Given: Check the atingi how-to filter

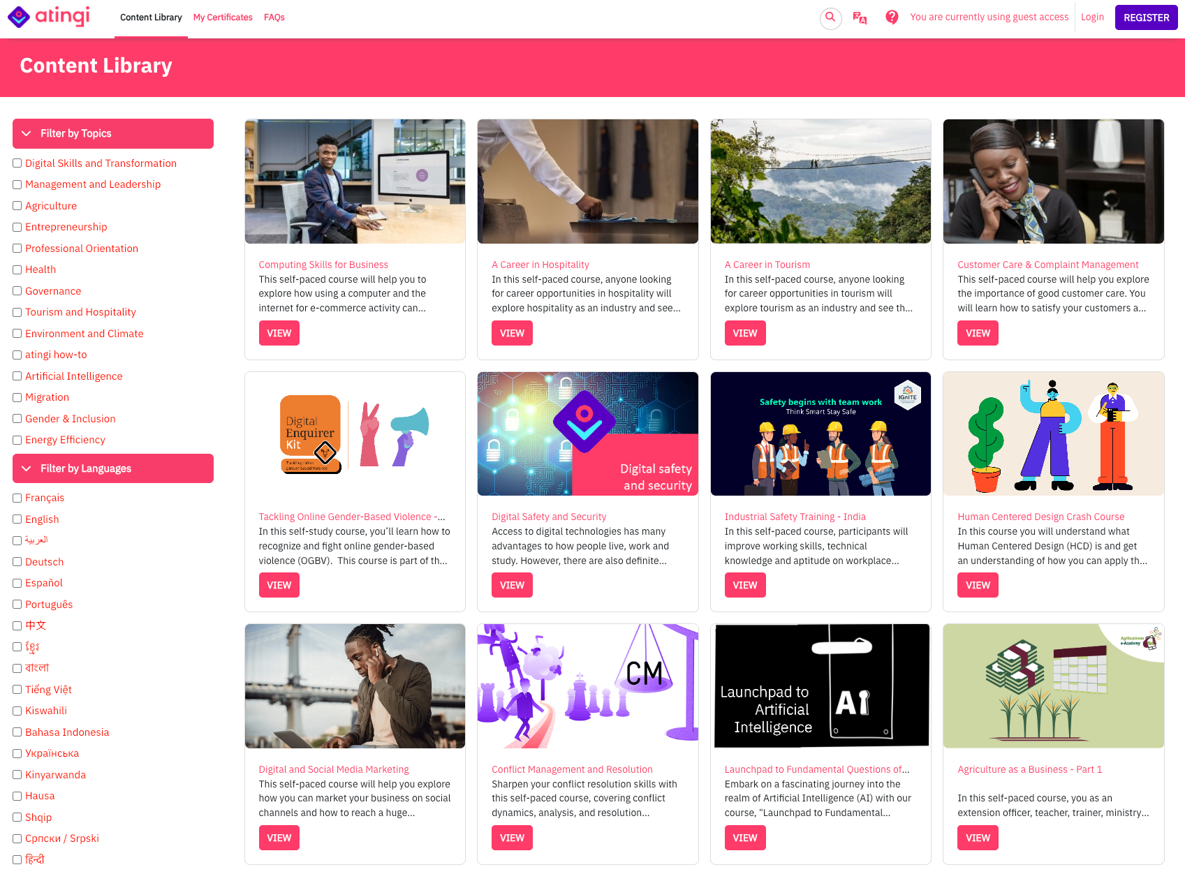Looking at the screenshot, I should [x=17, y=355].
